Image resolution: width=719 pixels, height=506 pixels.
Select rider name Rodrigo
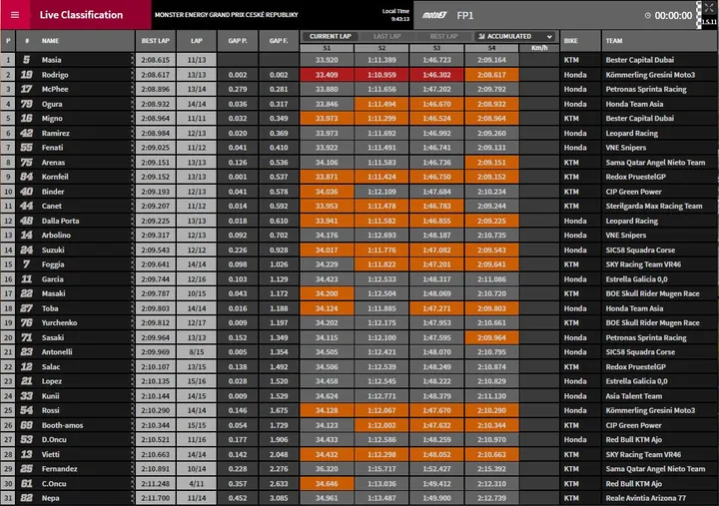click(55, 75)
